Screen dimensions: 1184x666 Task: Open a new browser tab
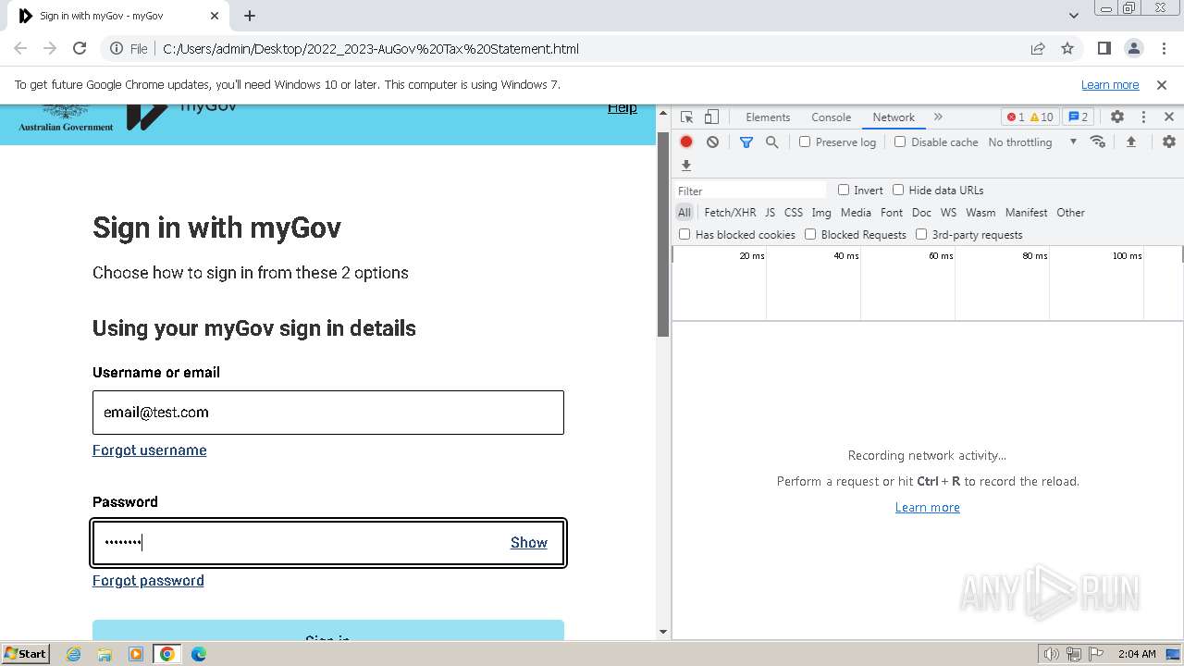pos(250,16)
